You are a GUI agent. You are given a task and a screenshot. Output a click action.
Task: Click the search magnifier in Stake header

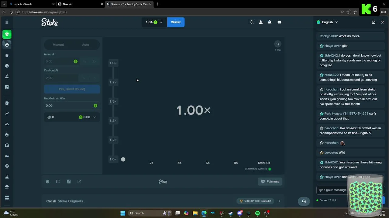252,22
